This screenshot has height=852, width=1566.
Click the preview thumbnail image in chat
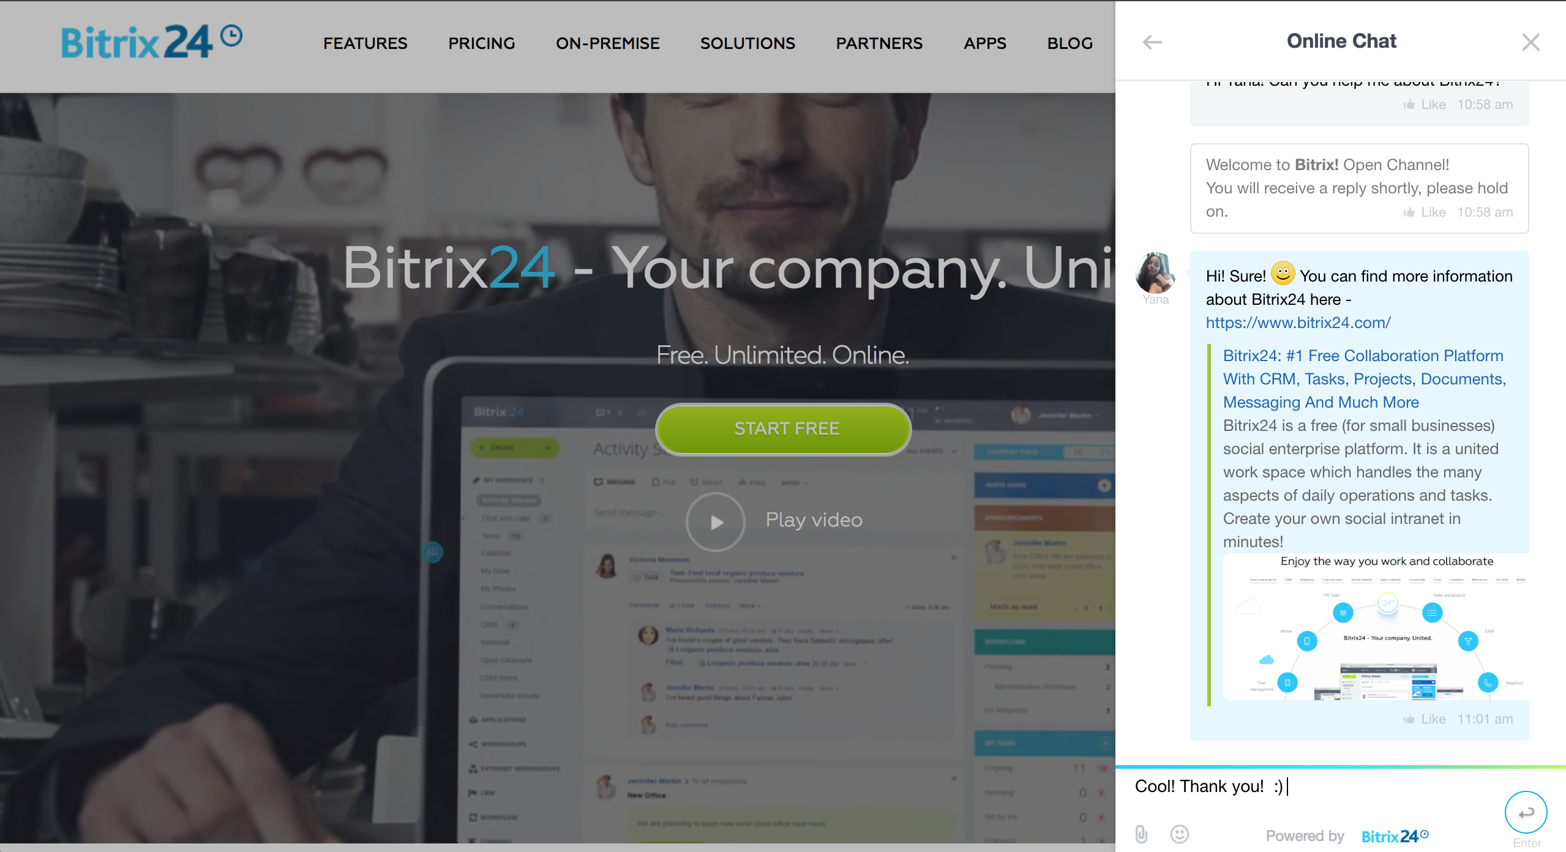[x=1375, y=627]
